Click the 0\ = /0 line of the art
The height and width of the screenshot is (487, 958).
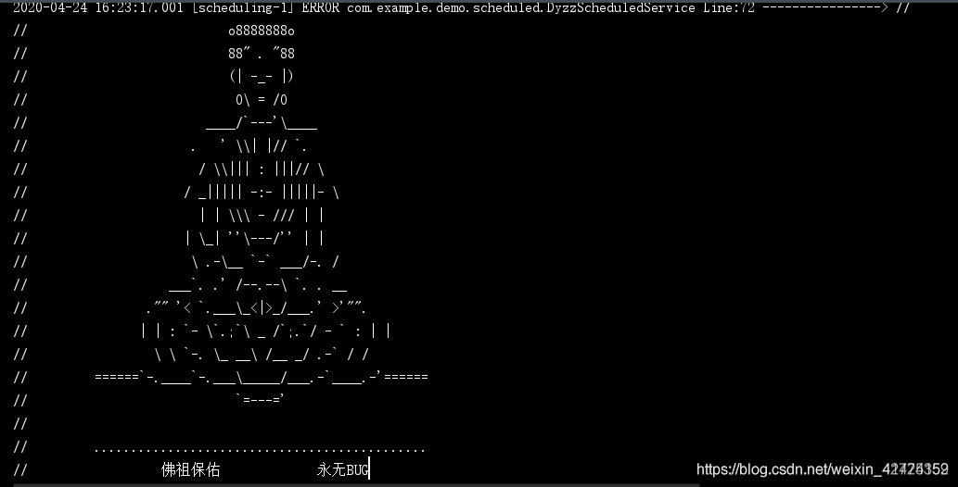pyautogui.click(x=262, y=99)
